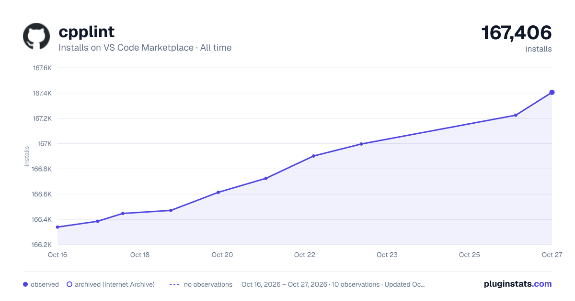575x301 pixels.
Task: Click the 167.4K y-axis label
Action: point(42,93)
